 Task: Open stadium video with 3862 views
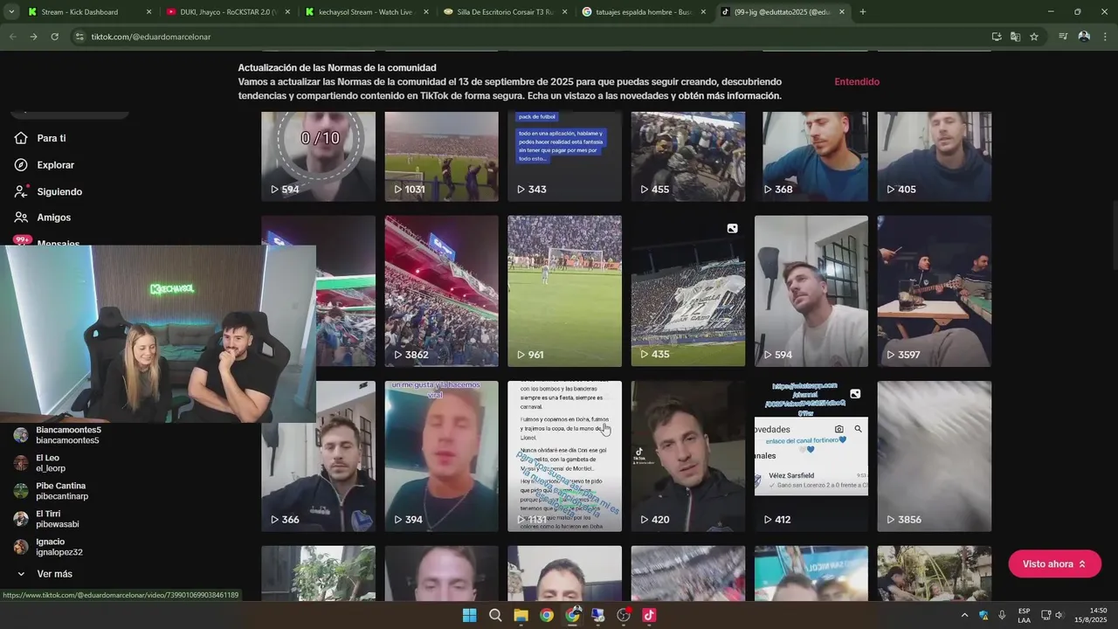(441, 291)
